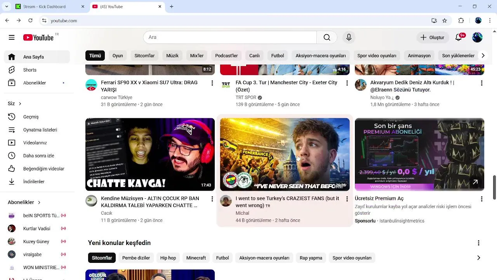The width and height of the screenshot is (497, 280).
Task: Open more options for Kendine Müzisyen video
Action: click(212, 199)
